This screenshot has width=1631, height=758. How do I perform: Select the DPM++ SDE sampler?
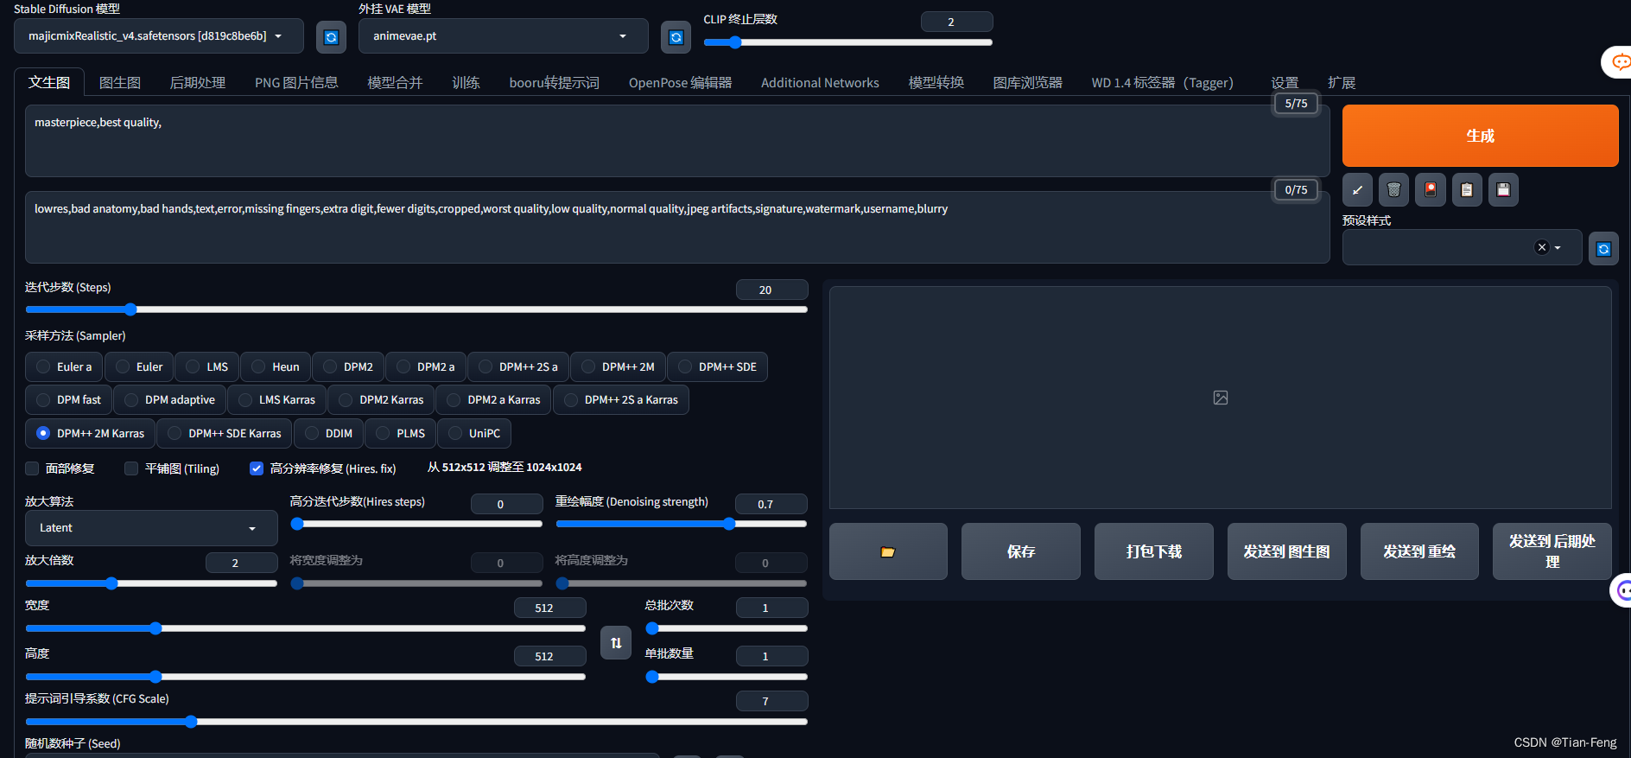coord(718,366)
